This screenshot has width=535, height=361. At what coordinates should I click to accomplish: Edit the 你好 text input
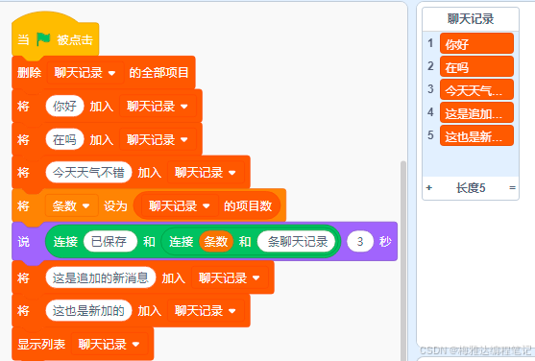[64, 107]
